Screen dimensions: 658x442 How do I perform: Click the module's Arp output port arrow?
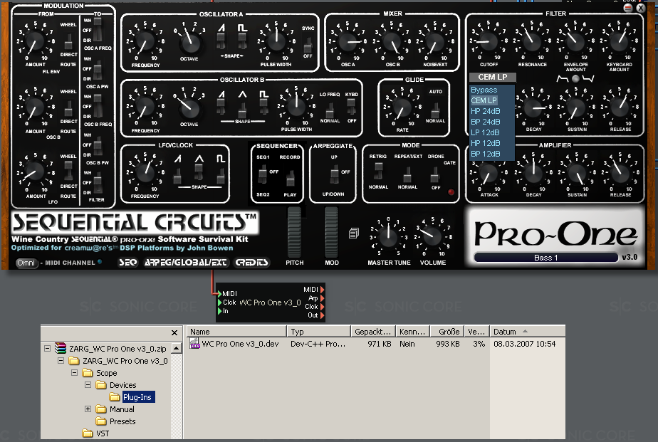tap(323, 298)
